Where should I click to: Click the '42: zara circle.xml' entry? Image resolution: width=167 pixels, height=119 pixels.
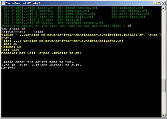coord(130,14)
